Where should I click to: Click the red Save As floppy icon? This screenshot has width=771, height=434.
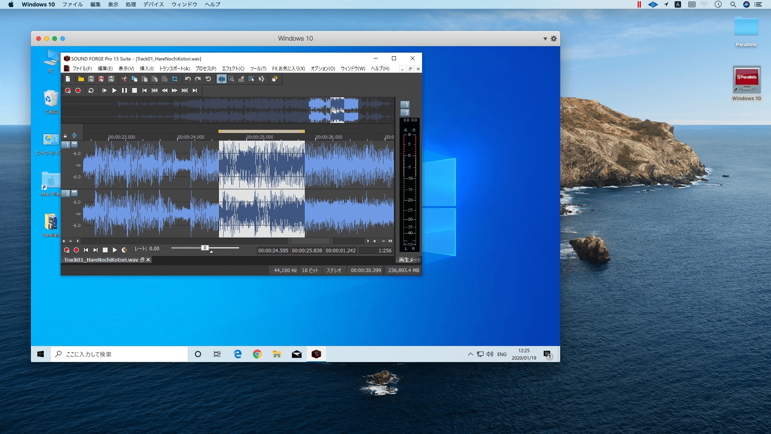click(101, 79)
